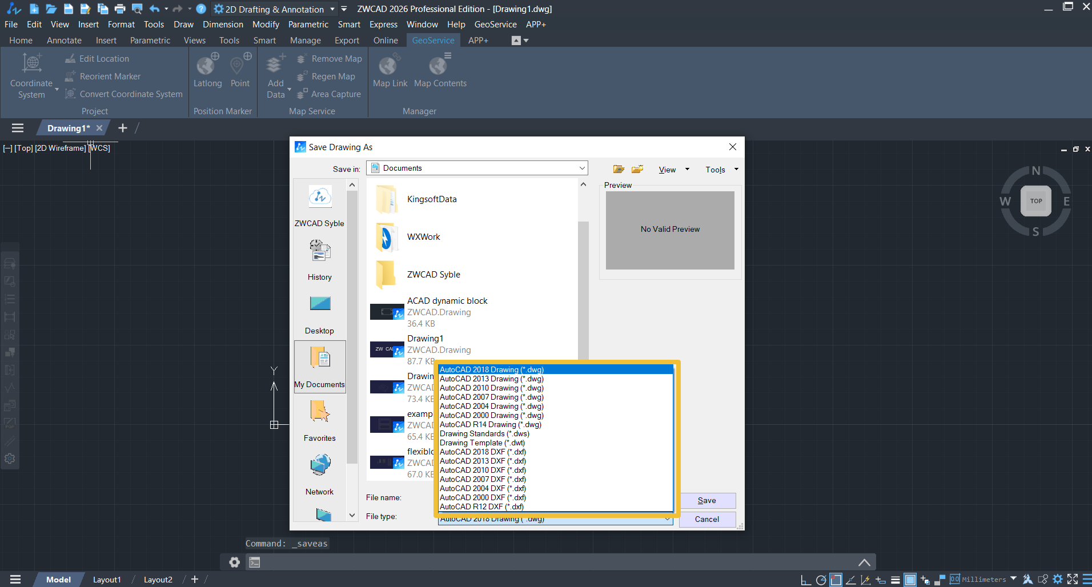1092x587 pixels.
Task: Switch to the Annotate ribbon tab
Action: click(x=64, y=41)
